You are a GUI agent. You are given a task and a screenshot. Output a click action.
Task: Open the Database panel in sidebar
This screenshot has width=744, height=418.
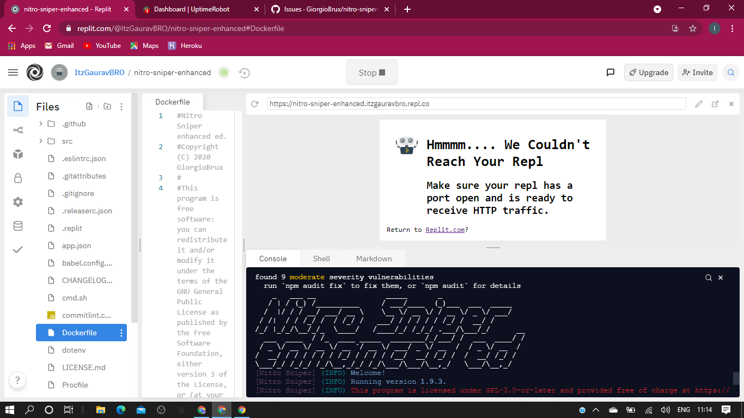point(18,226)
